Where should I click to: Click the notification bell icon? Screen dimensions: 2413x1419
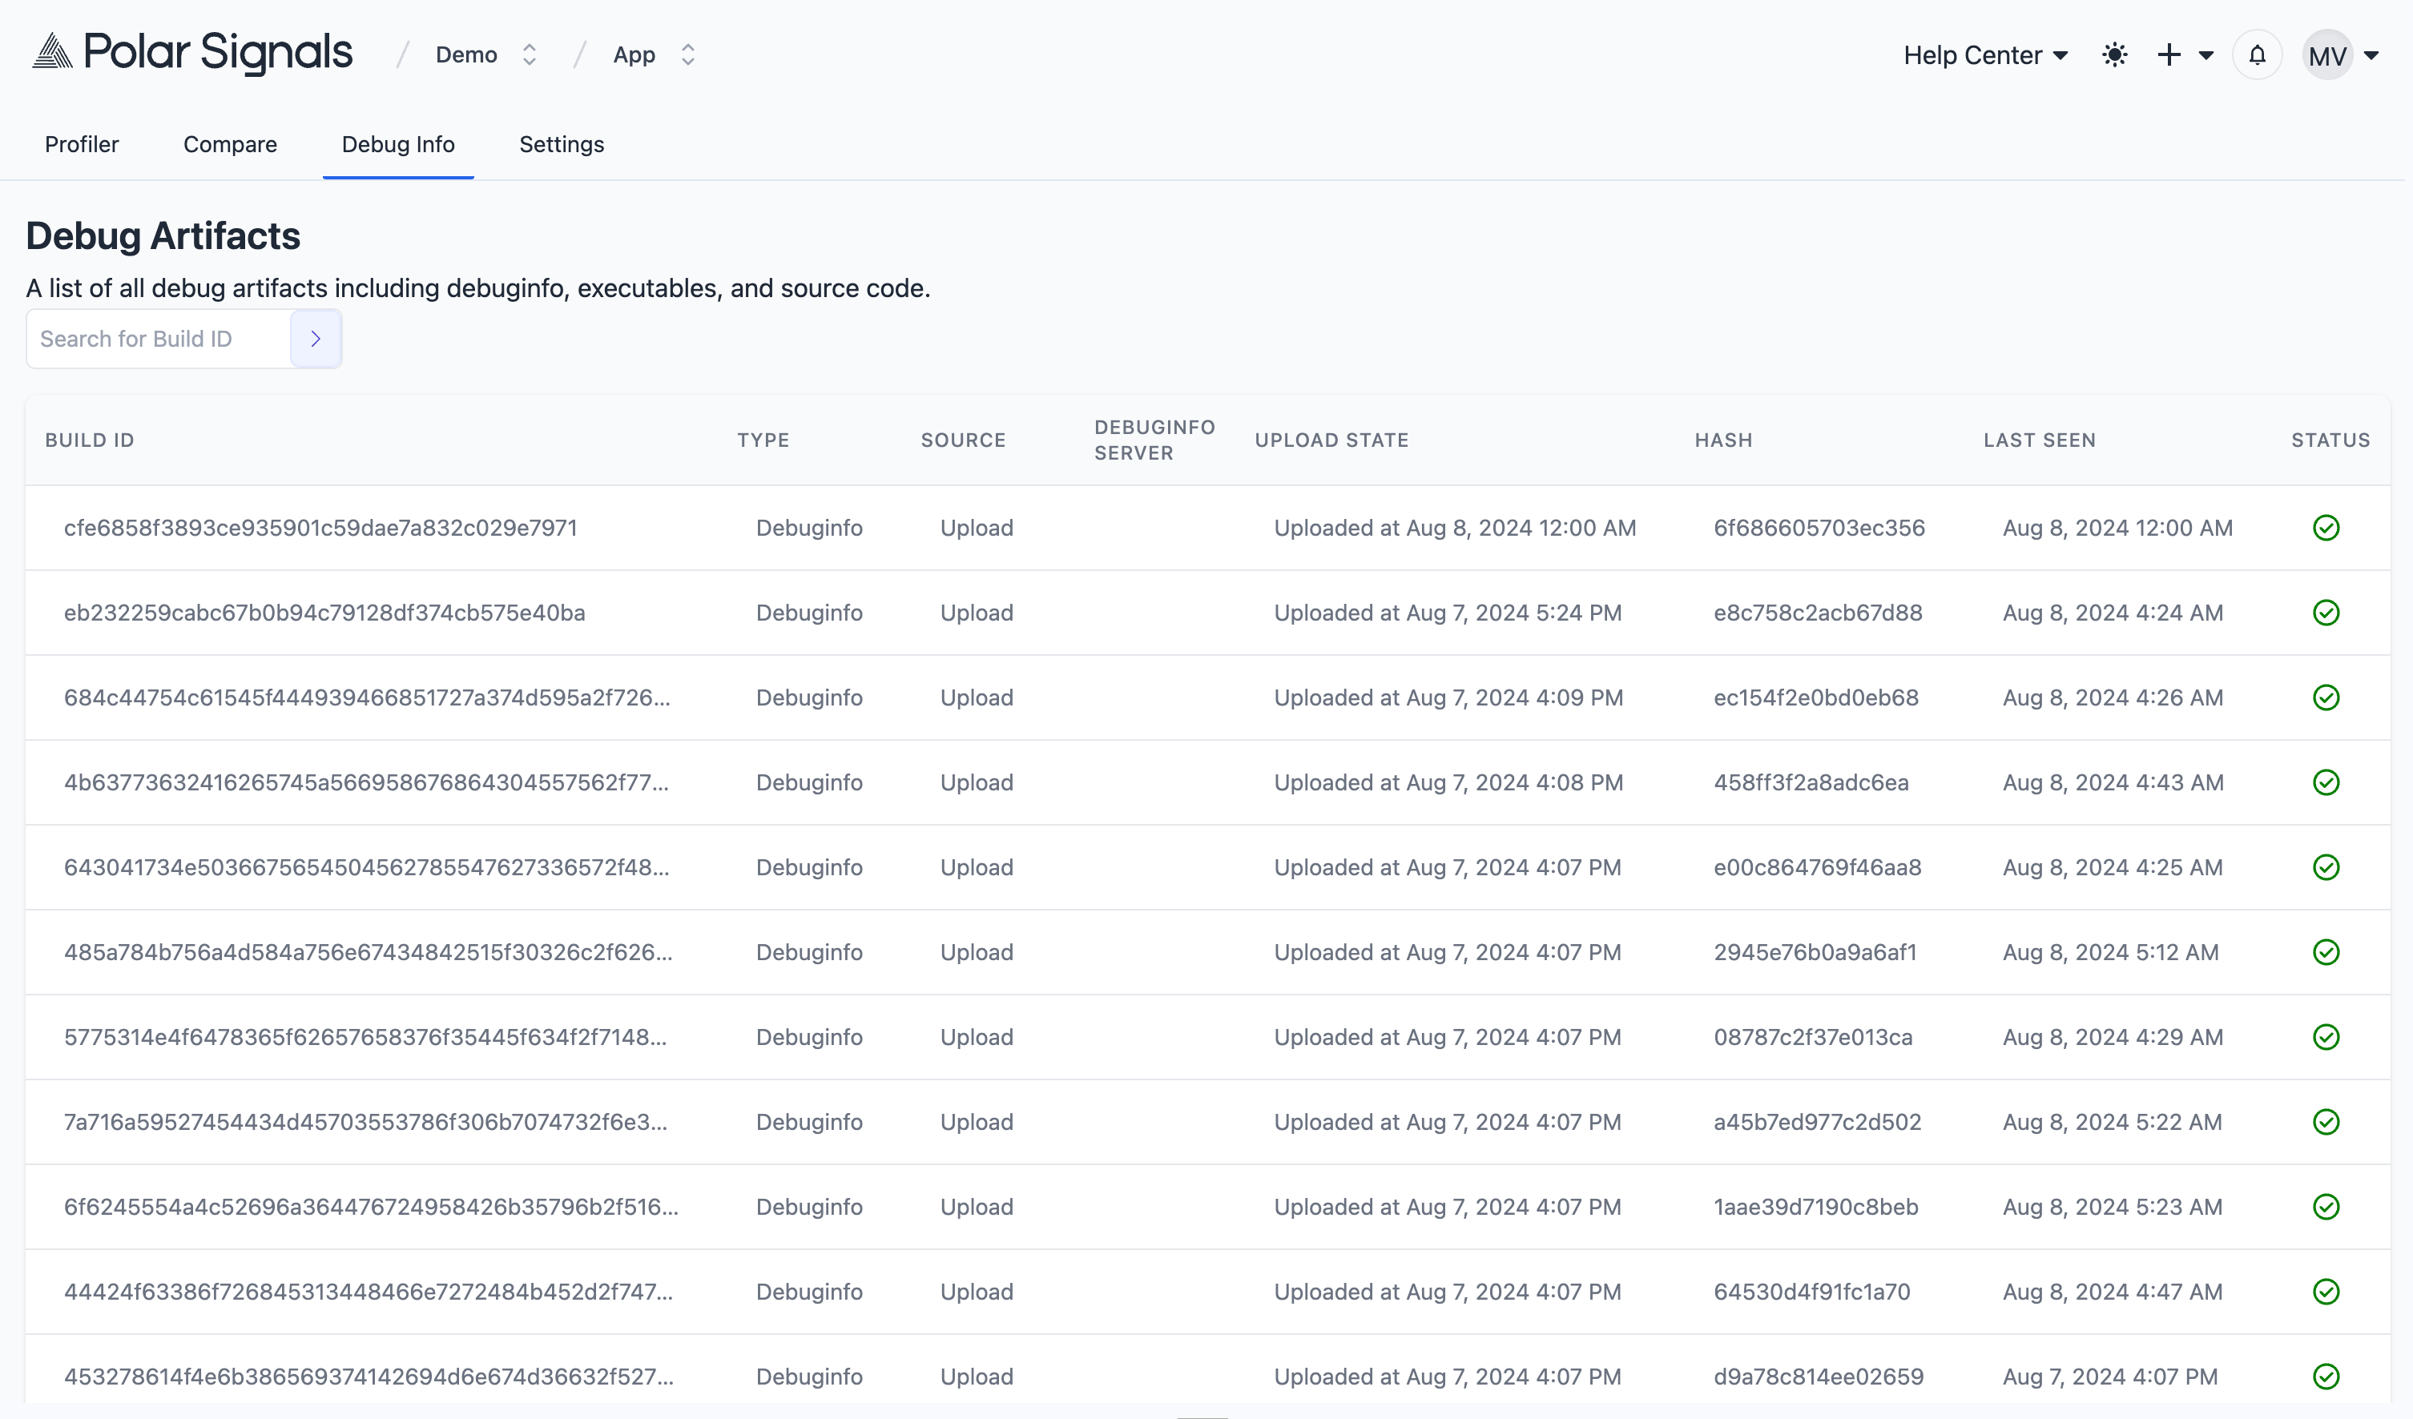[x=2258, y=54]
